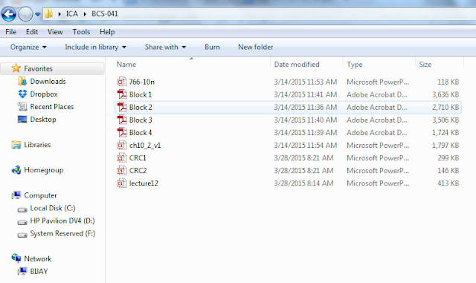Click the PowerPoint icon of CRC2
Viewport: 476px width, 283px height.
pos(122,170)
